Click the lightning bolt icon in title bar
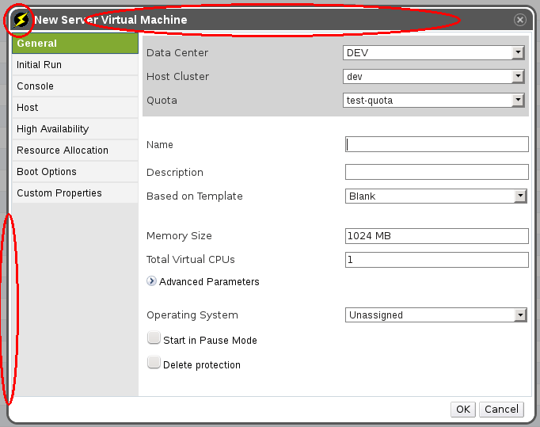Screen dimensions: 540x427 tap(21, 20)
